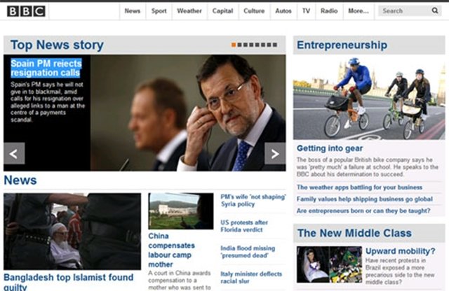This screenshot has height=291, width=449.
Task: Click into the Search field
Action: 405,11
